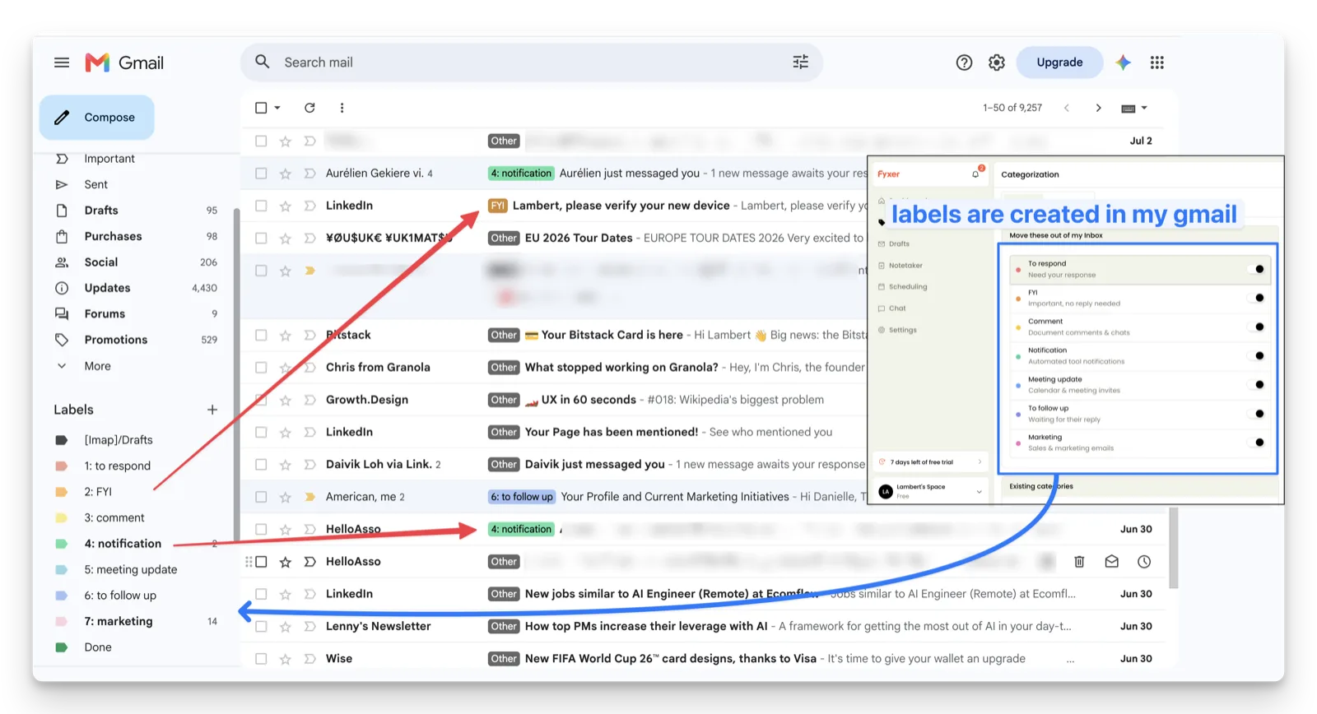Toggle the Comment category switch

(x=1258, y=327)
